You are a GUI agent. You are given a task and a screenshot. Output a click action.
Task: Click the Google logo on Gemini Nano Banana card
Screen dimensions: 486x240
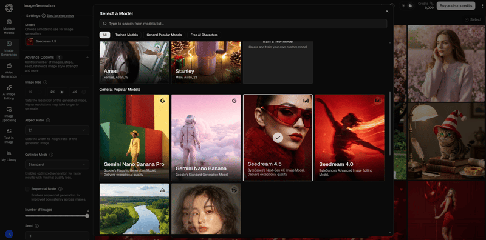[x=234, y=101]
